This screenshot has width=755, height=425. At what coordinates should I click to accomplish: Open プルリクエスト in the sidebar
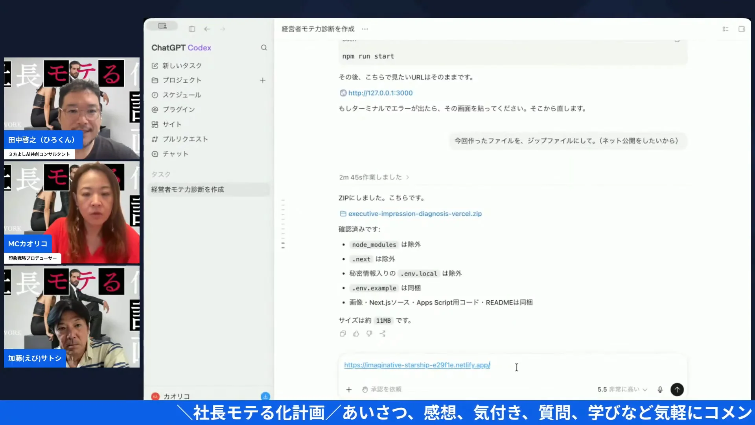click(x=180, y=139)
